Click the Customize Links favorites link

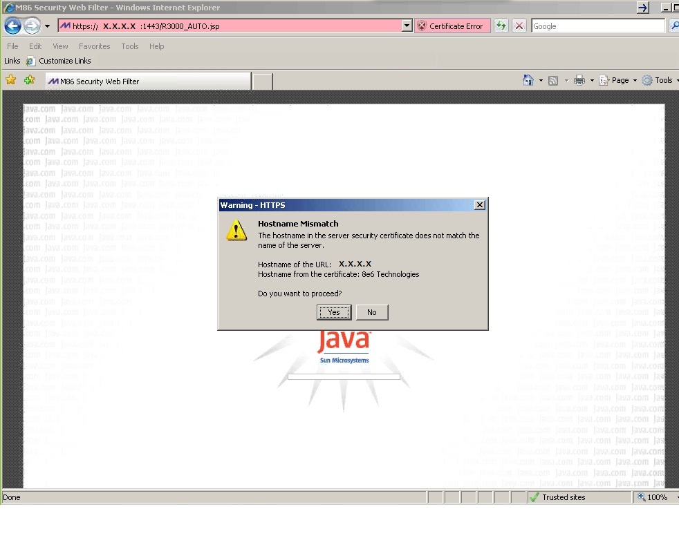pyautogui.click(x=64, y=61)
